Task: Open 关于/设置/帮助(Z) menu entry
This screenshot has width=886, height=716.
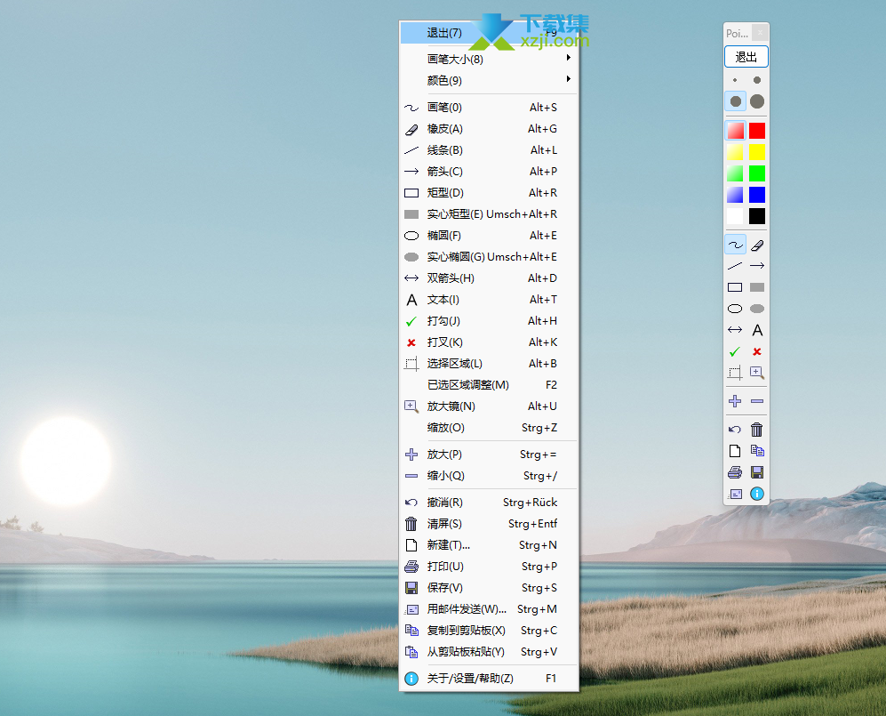Action: [489, 678]
